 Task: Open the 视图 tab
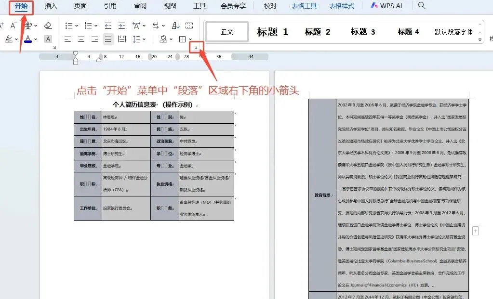click(170, 6)
